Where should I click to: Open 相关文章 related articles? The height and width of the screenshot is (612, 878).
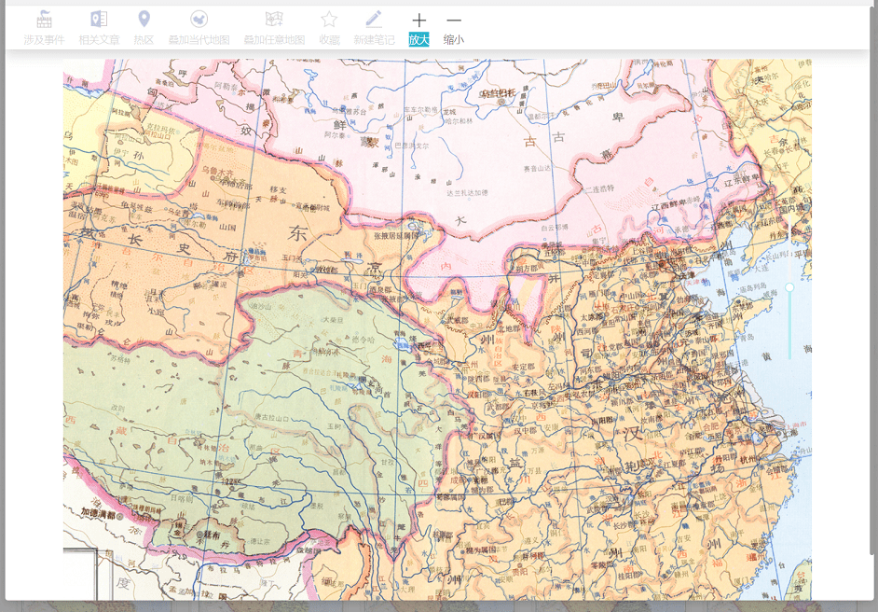99,28
